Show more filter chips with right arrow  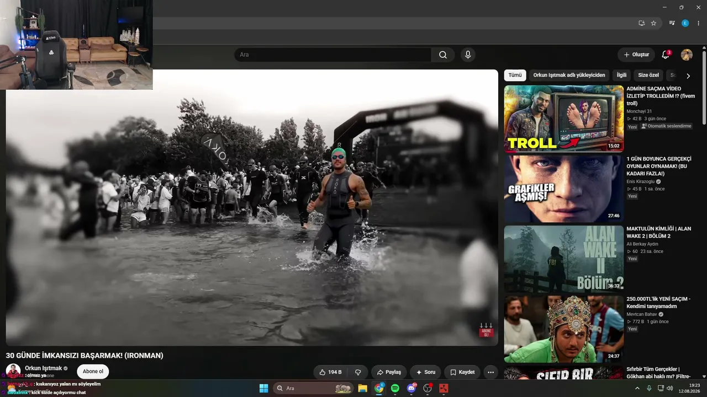pyautogui.click(x=688, y=76)
